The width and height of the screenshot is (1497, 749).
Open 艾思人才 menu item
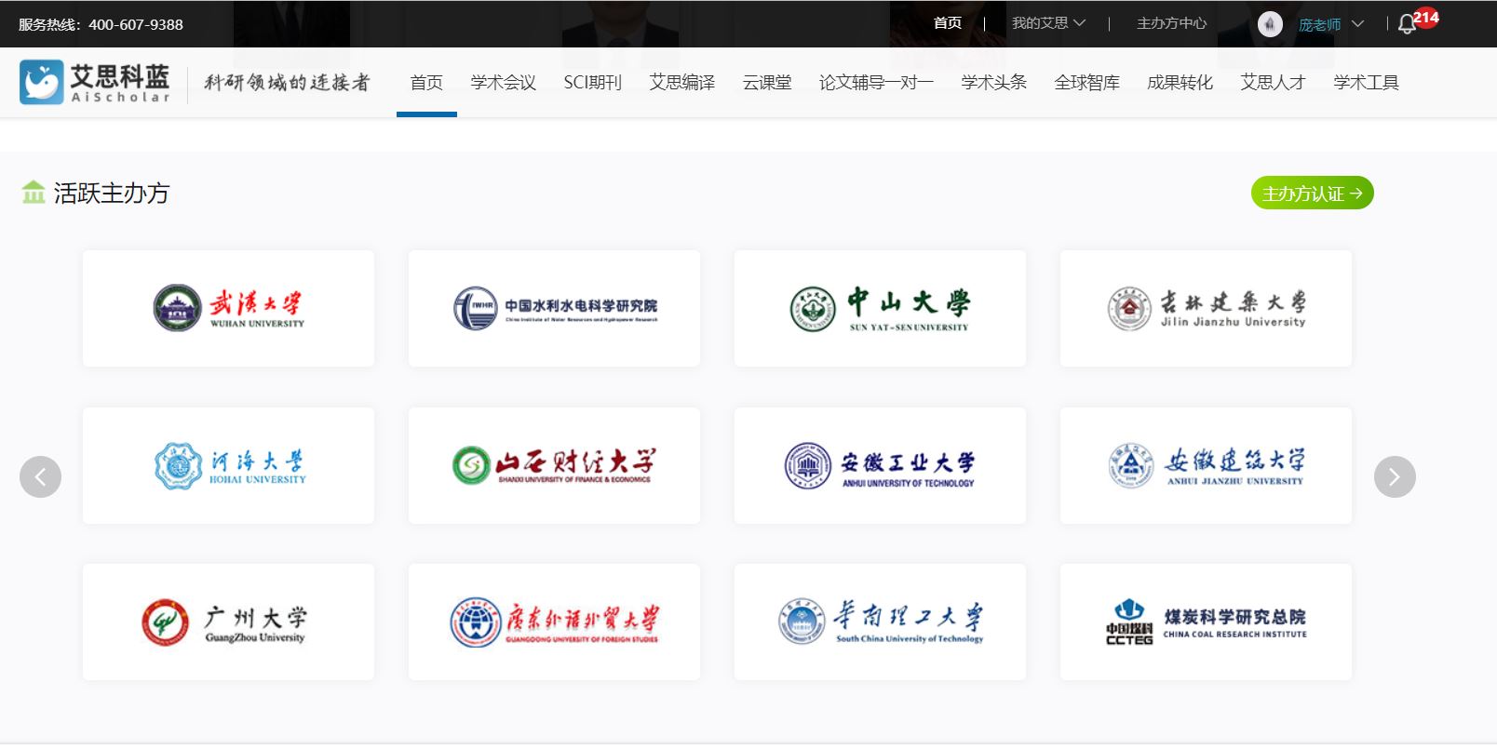[x=1273, y=83]
